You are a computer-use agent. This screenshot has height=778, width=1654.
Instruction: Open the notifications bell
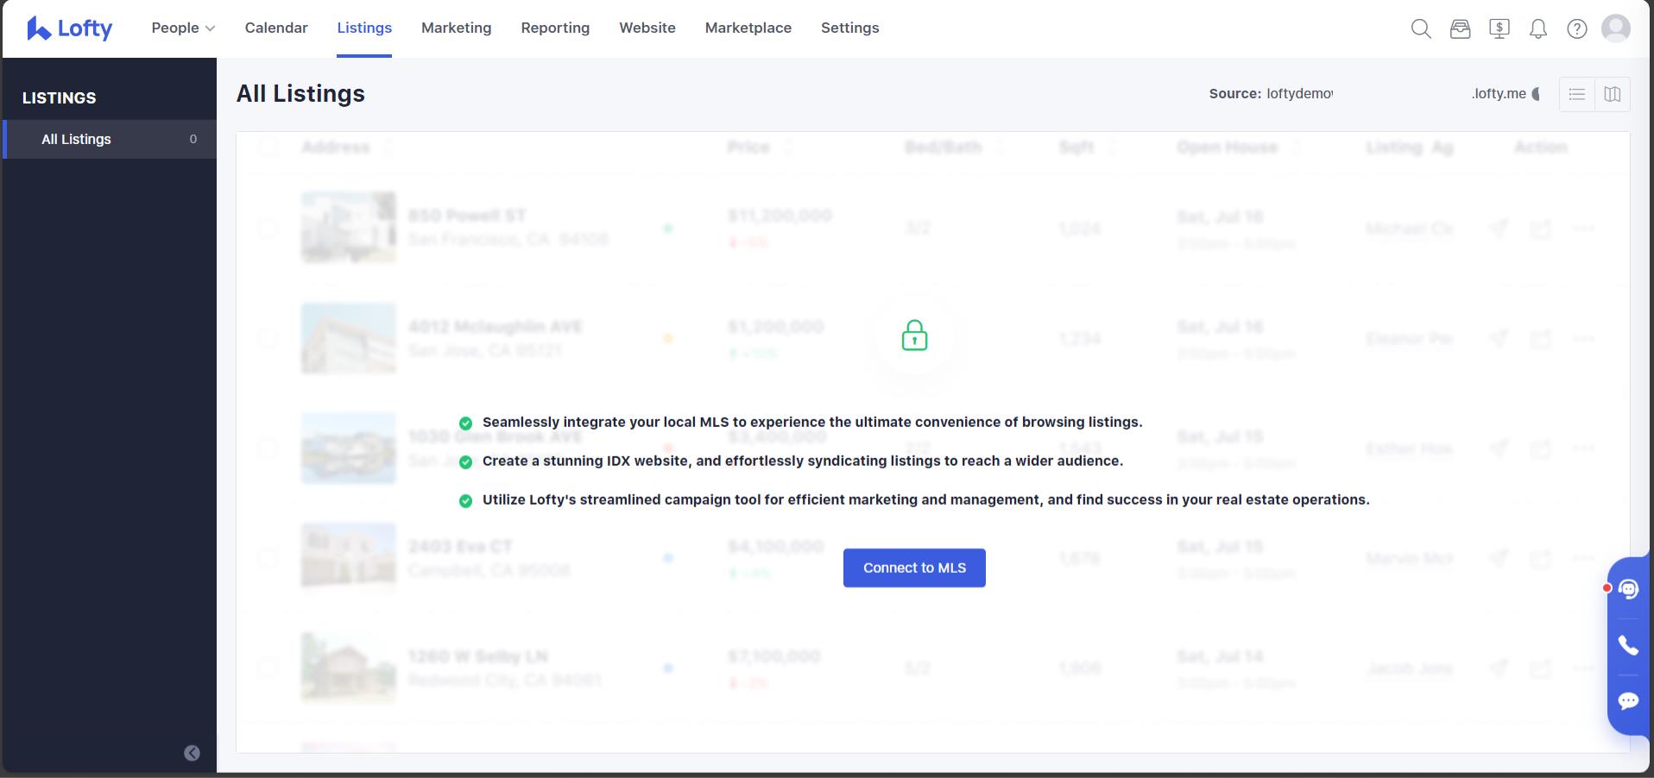1538,28
